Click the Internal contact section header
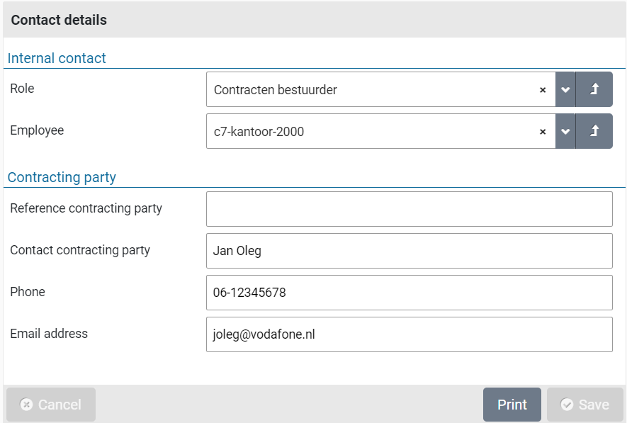The height and width of the screenshot is (423, 627). (57, 58)
